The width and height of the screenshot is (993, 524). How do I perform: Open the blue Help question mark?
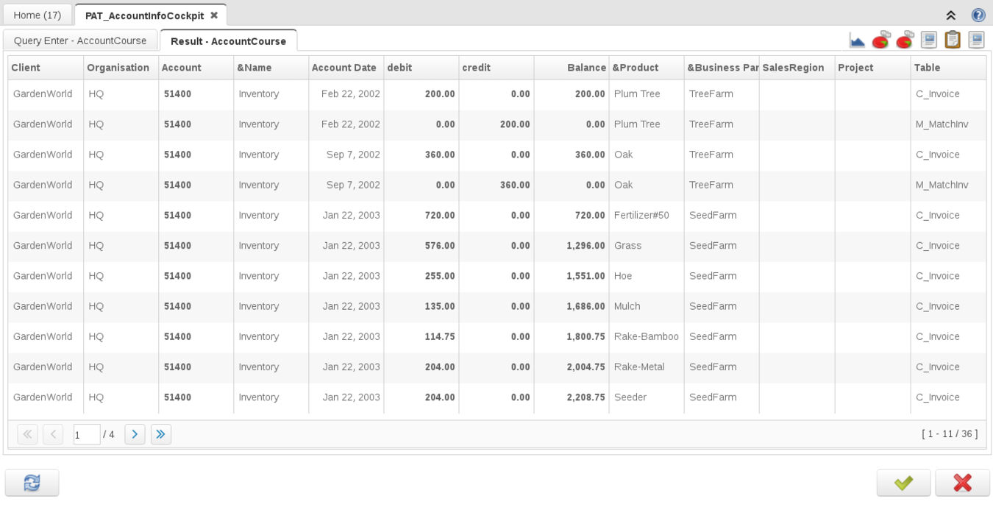coord(978,15)
